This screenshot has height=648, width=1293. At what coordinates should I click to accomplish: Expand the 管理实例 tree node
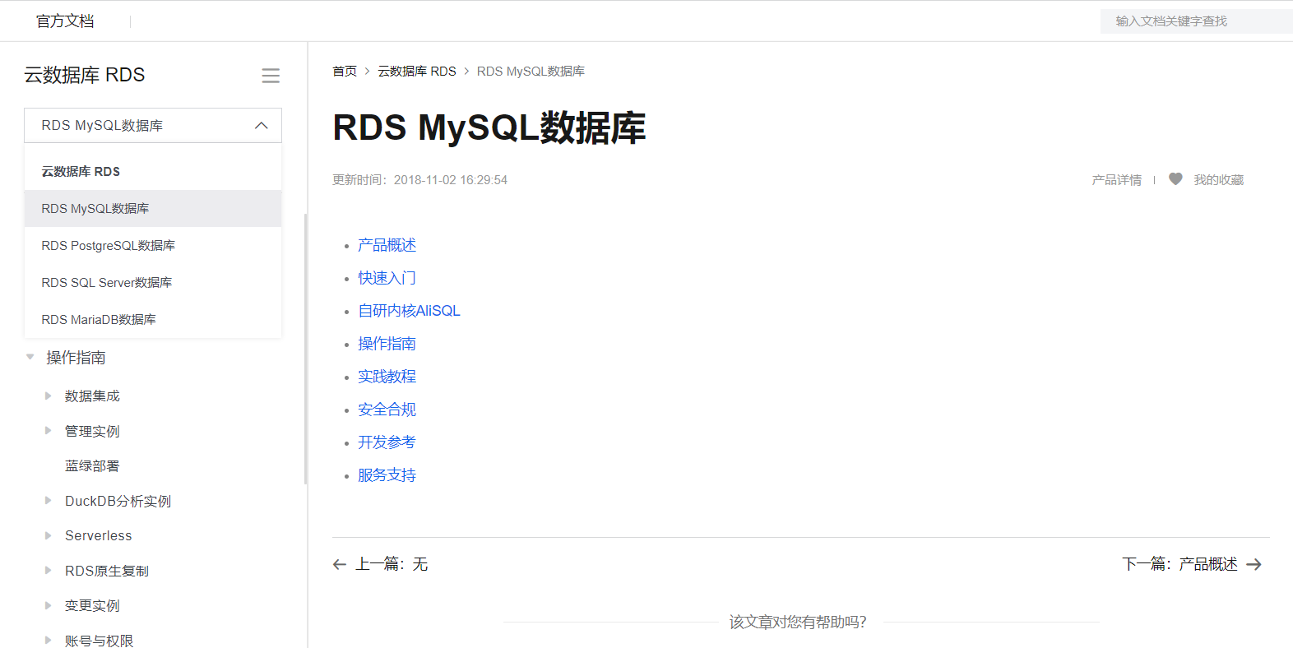click(48, 431)
